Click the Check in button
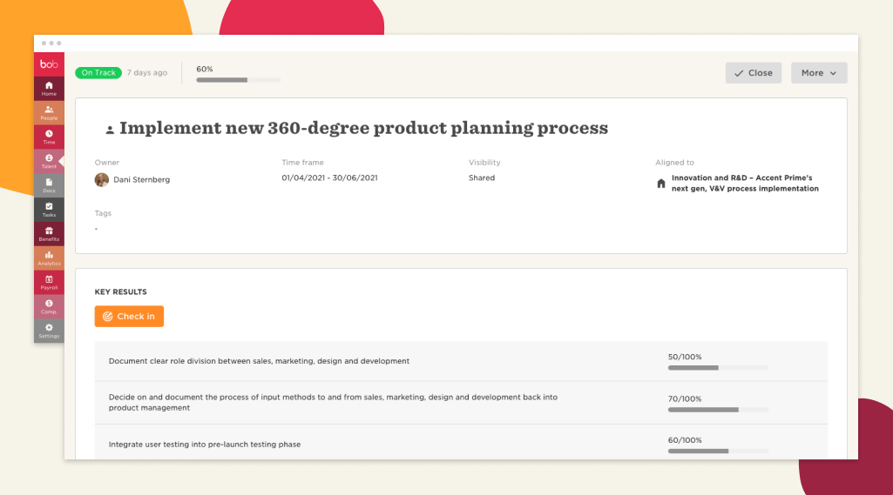 (129, 317)
